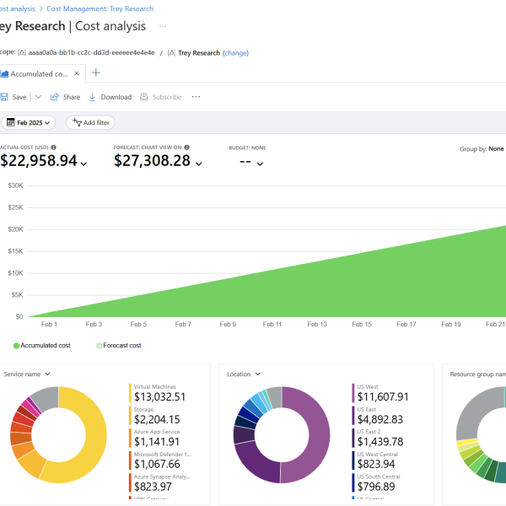Viewport: 506px width, 506px height.
Task: Expand the budget chevron
Action: coord(260,164)
